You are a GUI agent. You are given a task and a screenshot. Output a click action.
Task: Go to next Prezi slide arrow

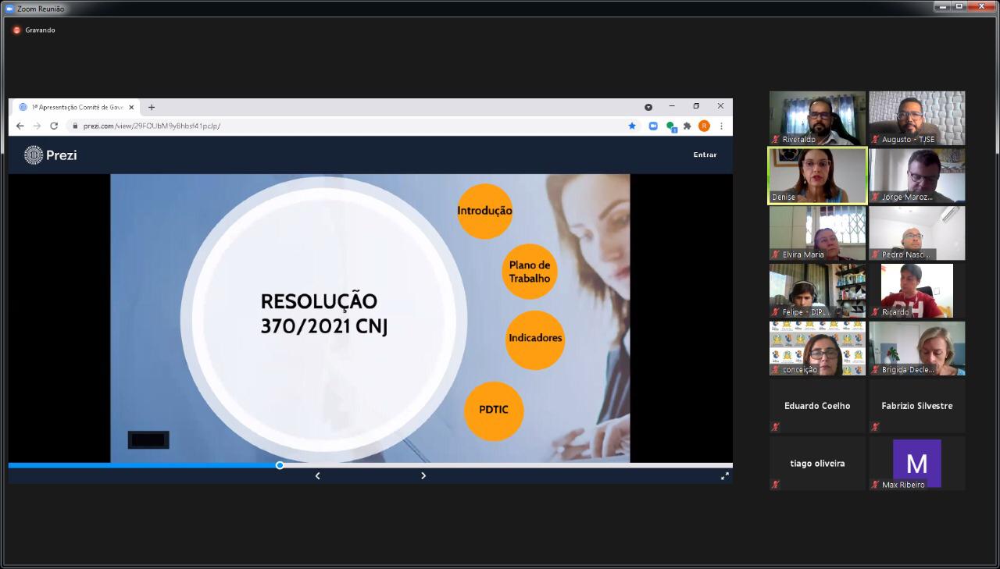click(423, 475)
